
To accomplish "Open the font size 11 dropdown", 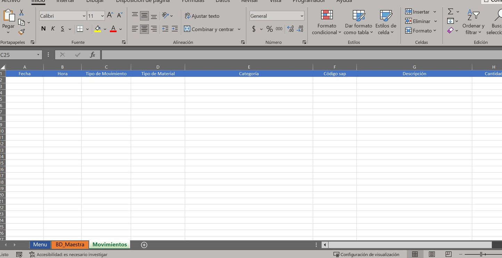I will coord(102,16).
